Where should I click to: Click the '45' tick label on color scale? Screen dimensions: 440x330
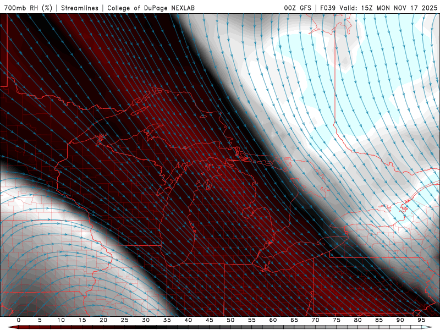210,320
